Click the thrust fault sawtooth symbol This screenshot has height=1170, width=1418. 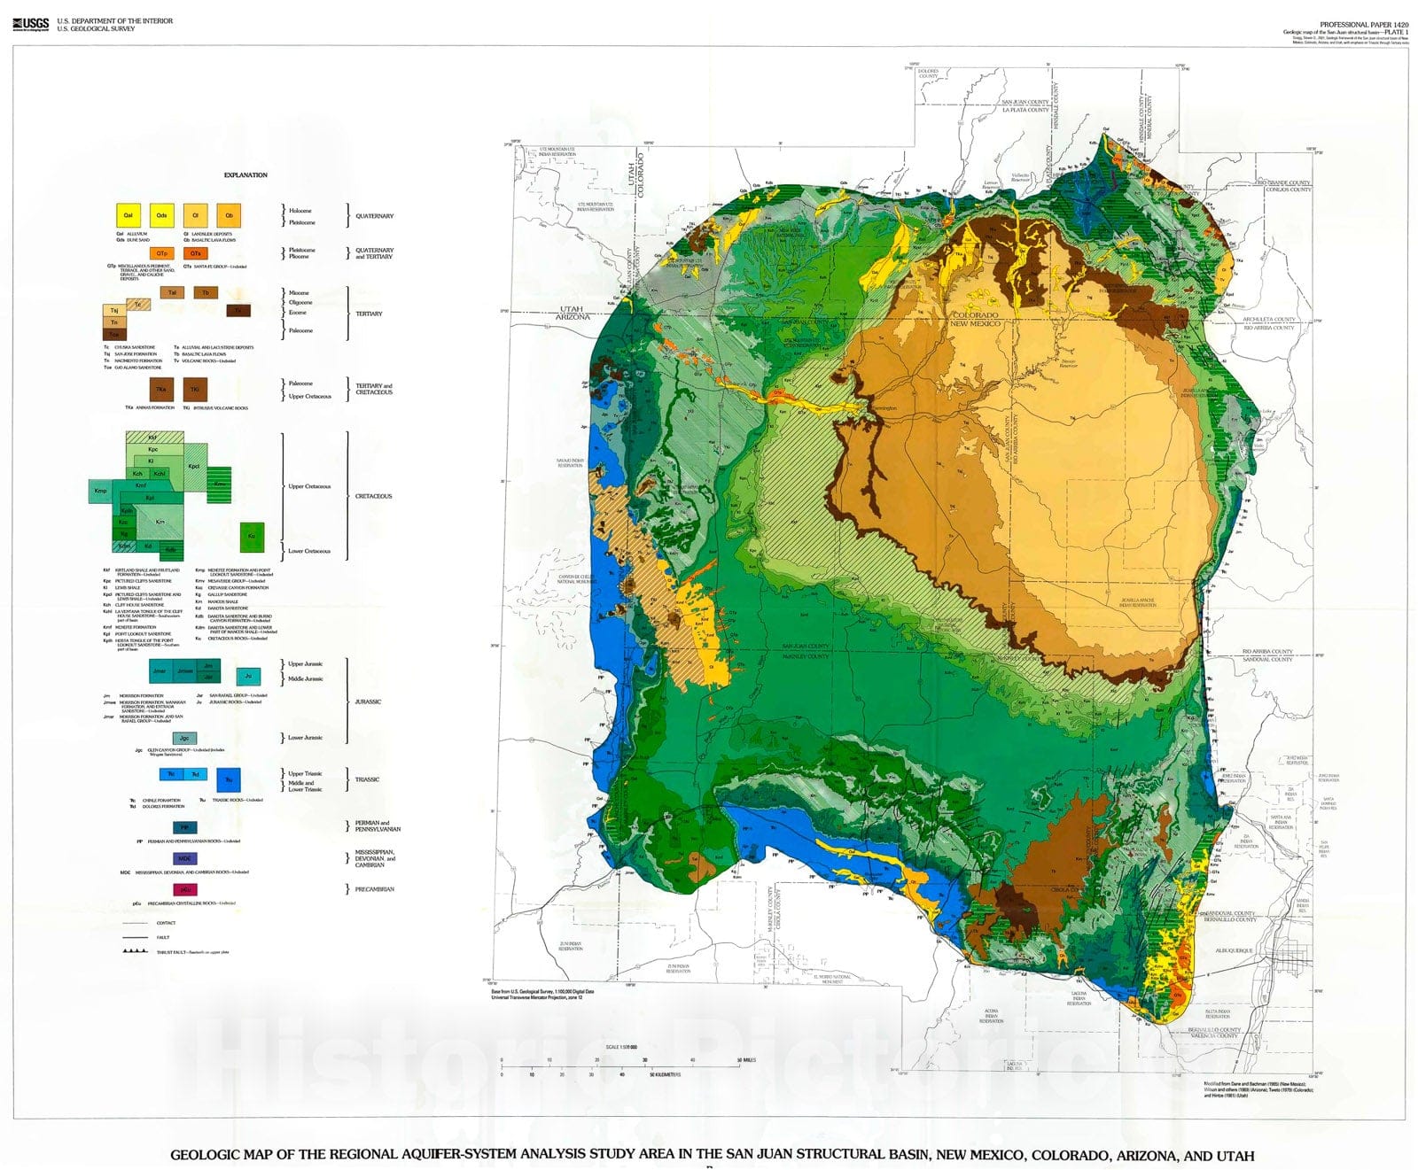pyautogui.click(x=134, y=951)
